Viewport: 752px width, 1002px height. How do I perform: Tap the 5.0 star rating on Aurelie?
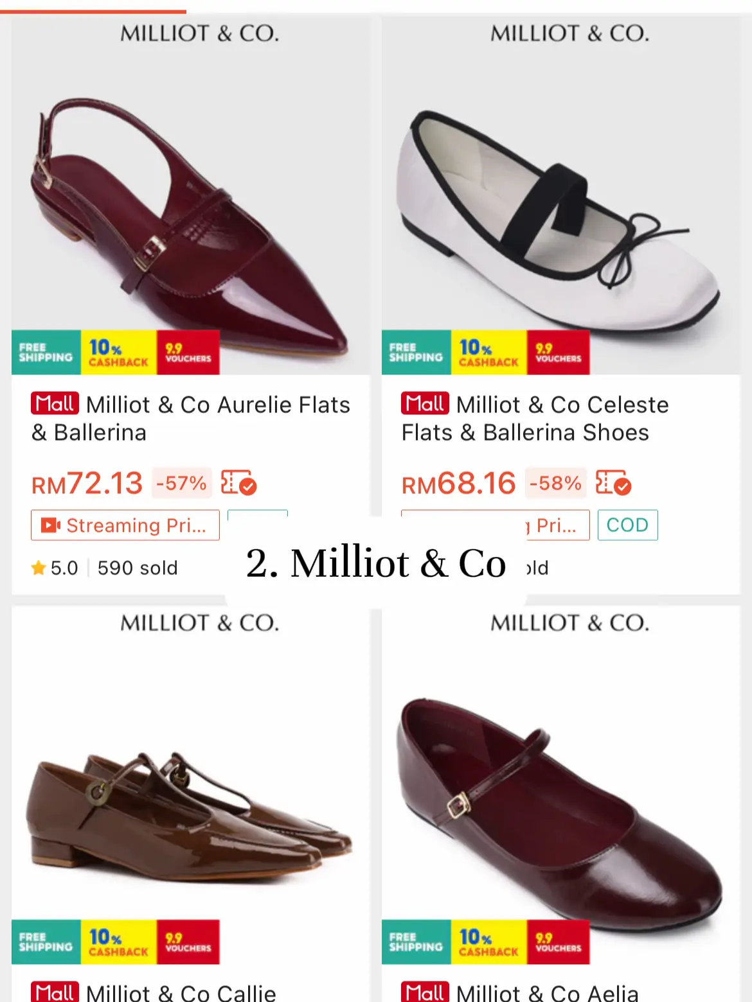coord(55,568)
